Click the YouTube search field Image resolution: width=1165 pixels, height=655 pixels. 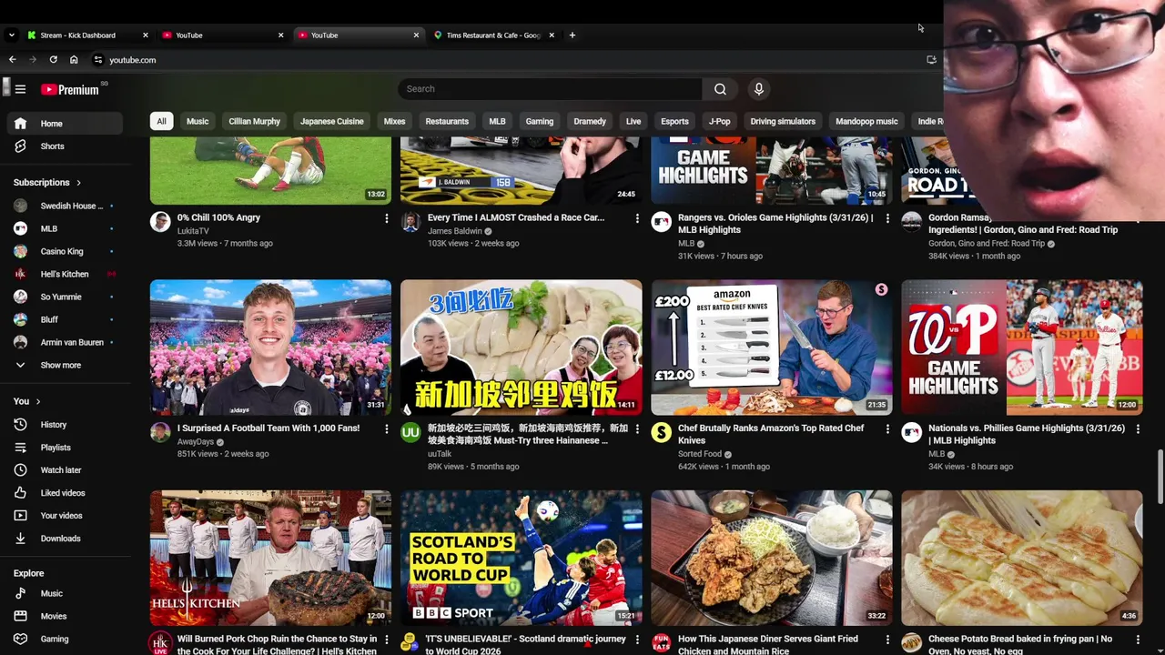tap(550, 89)
